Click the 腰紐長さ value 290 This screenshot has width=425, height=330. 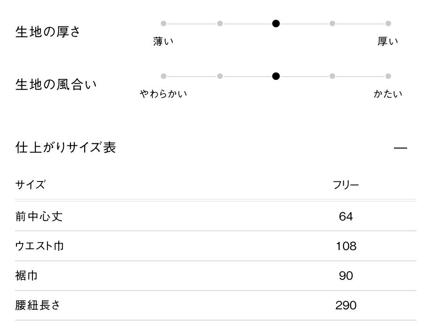[346, 306]
